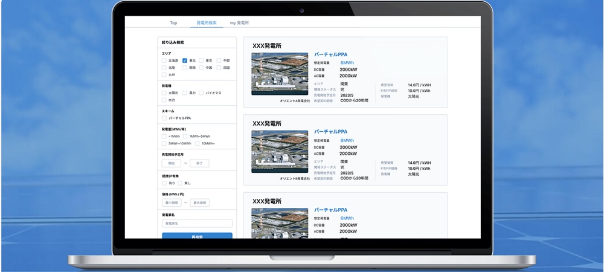Open the Top tab
Screen dimensions: 604x272
(173, 22)
